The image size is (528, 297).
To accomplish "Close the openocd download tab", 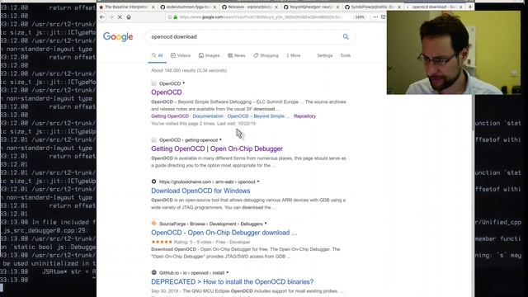I will (461, 7).
